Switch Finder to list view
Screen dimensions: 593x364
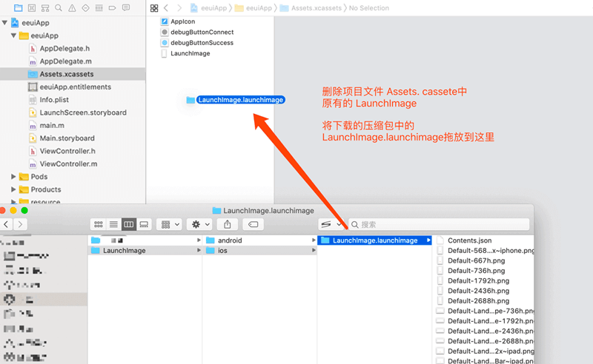pos(113,224)
